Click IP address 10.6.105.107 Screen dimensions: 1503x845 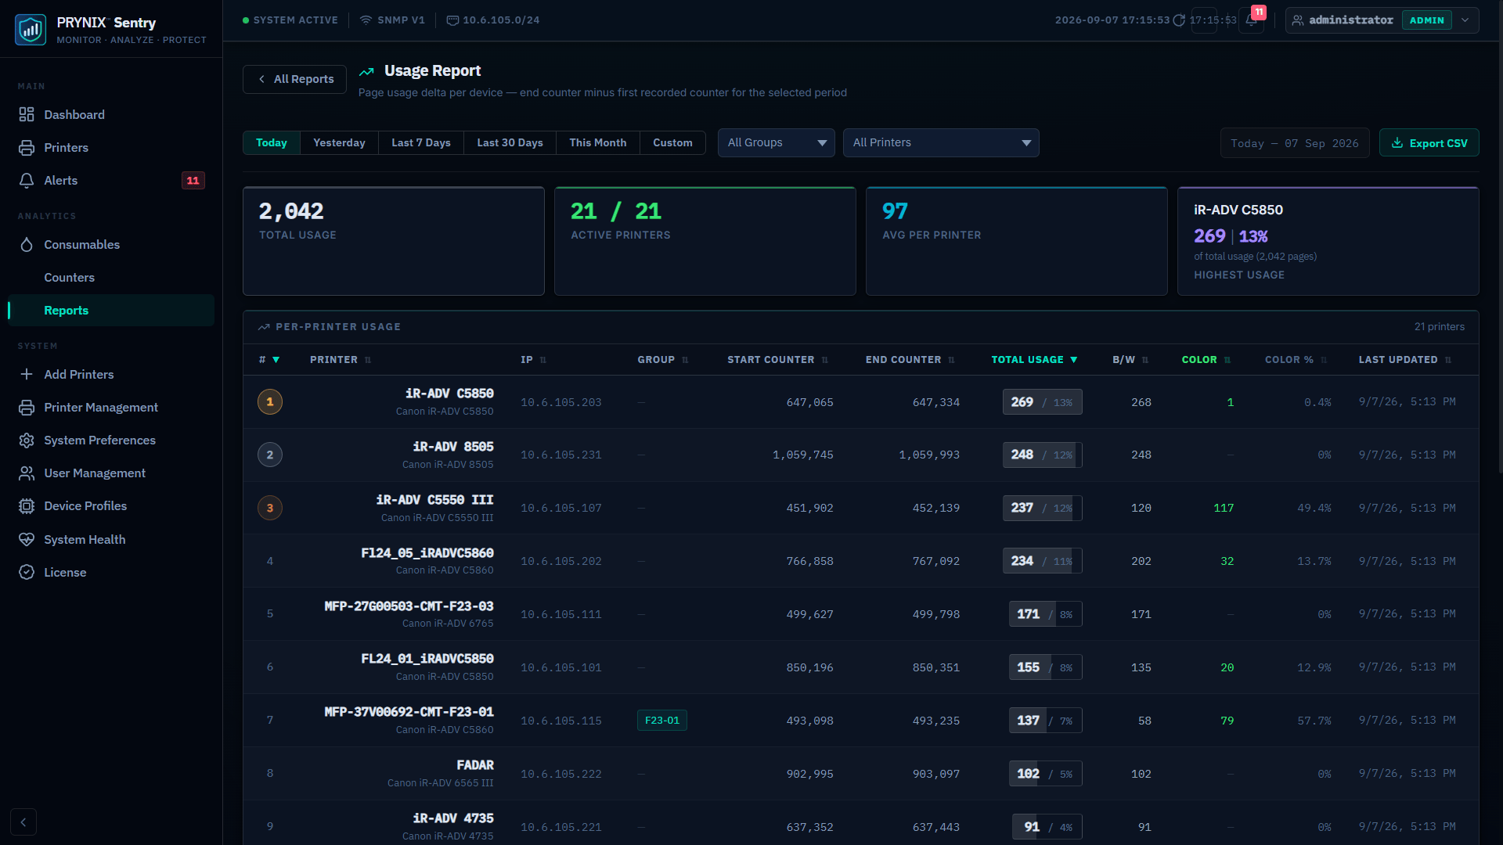(x=561, y=509)
